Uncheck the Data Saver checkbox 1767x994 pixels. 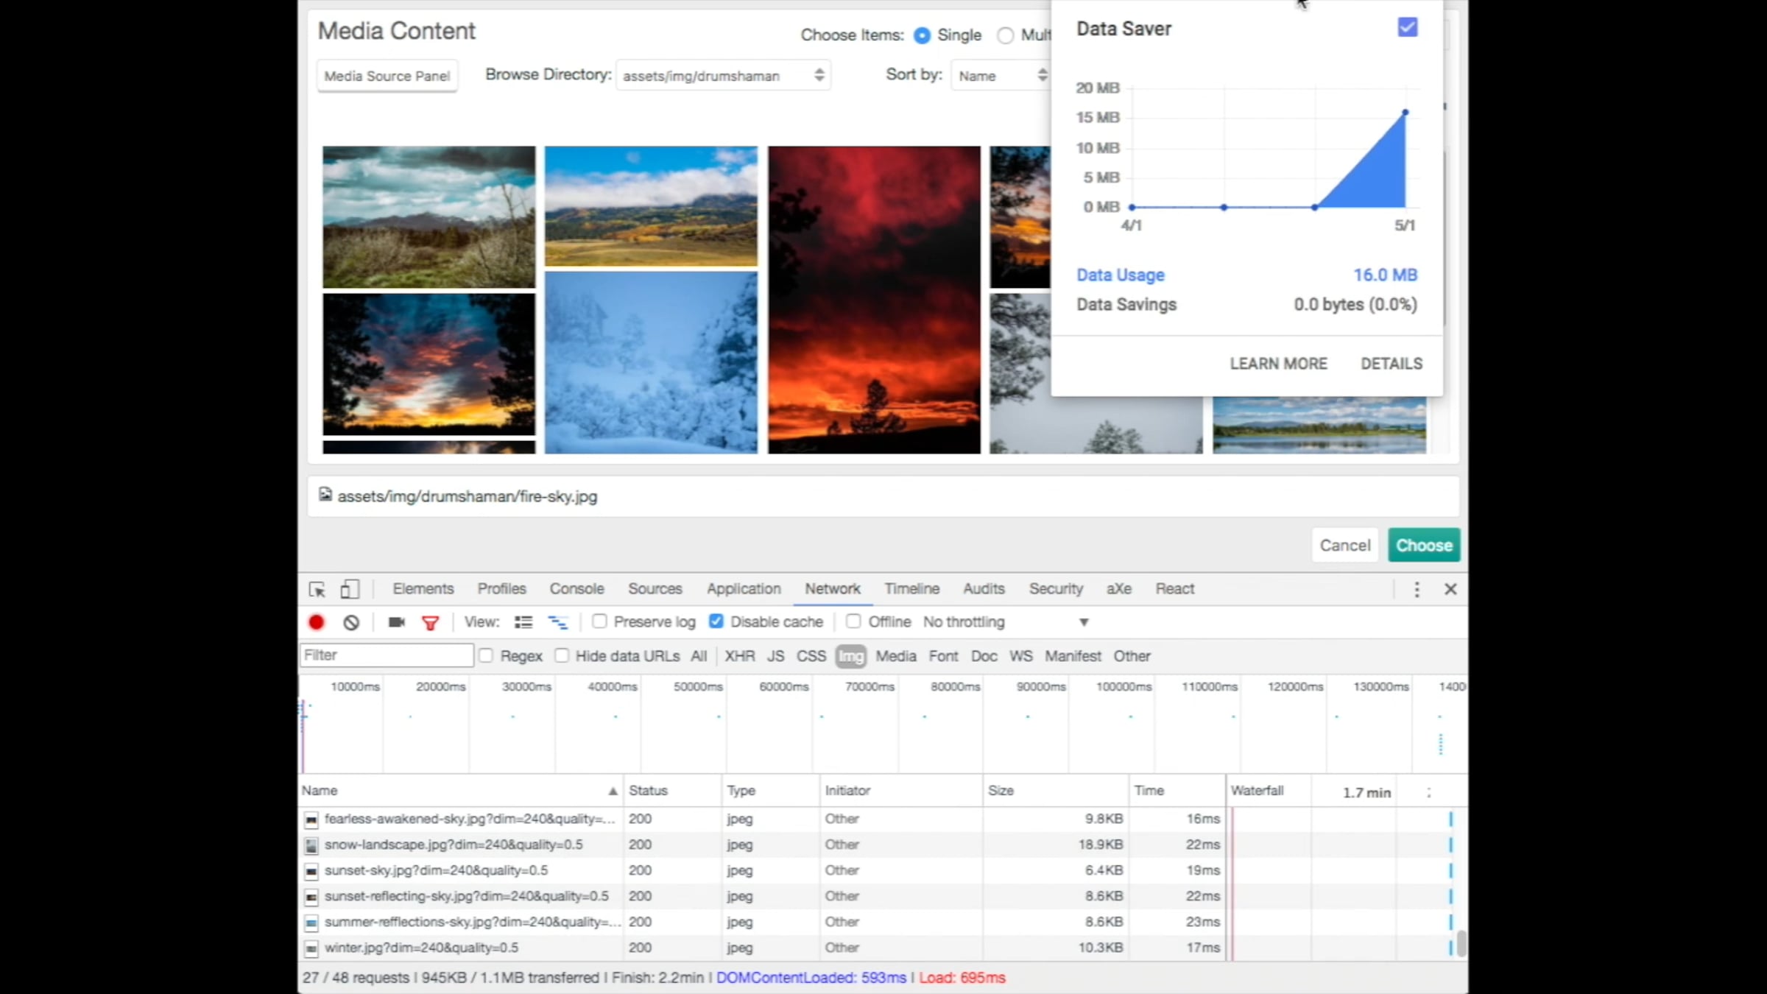tap(1407, 28)
